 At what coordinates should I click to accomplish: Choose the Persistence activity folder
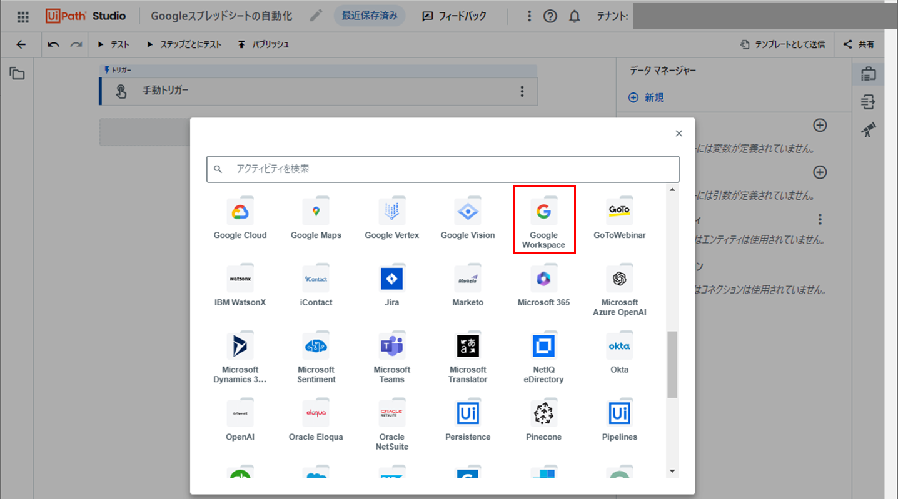tap(468, 420)
